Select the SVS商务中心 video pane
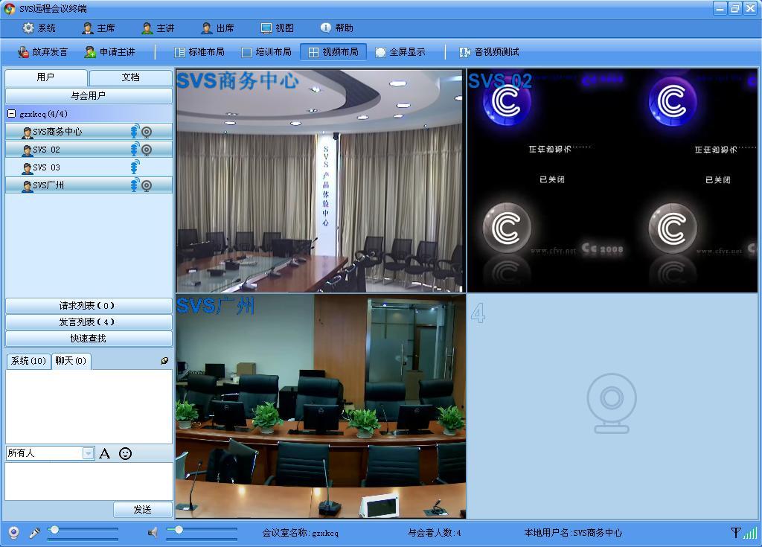Image resolution: width=762 pixels, height=547 pixels. tap(321, 180)
